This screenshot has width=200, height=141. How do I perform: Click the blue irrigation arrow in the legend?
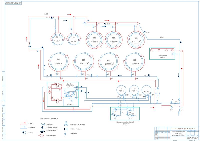click(24, 127)
